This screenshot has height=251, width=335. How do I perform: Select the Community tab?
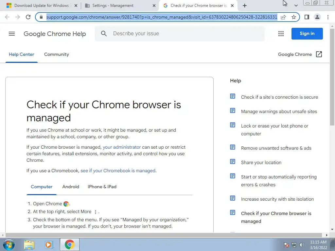click(57, 55)
